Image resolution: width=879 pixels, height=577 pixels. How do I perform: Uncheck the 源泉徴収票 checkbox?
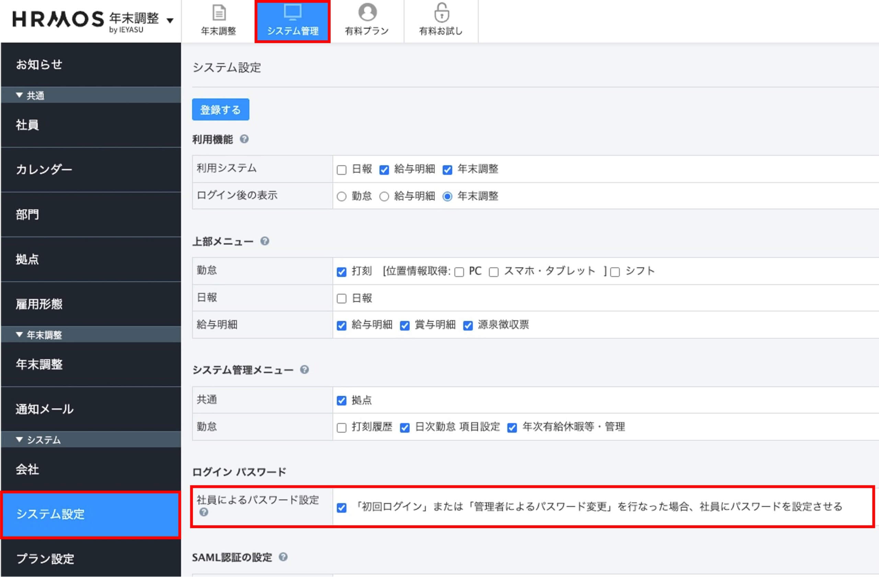tap(468, 325)
